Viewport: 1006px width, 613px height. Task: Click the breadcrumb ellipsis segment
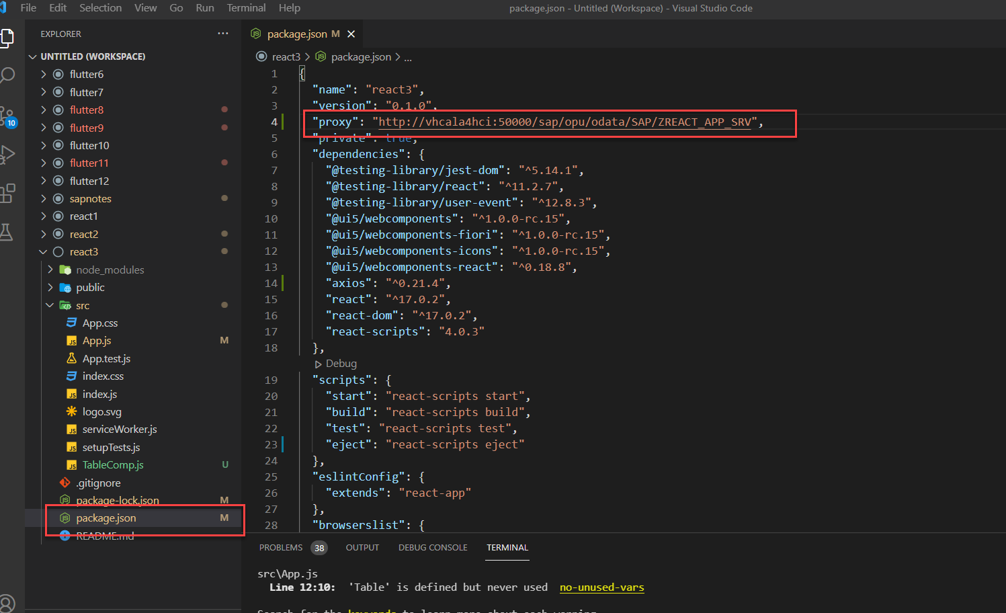(x=408, y=57)
